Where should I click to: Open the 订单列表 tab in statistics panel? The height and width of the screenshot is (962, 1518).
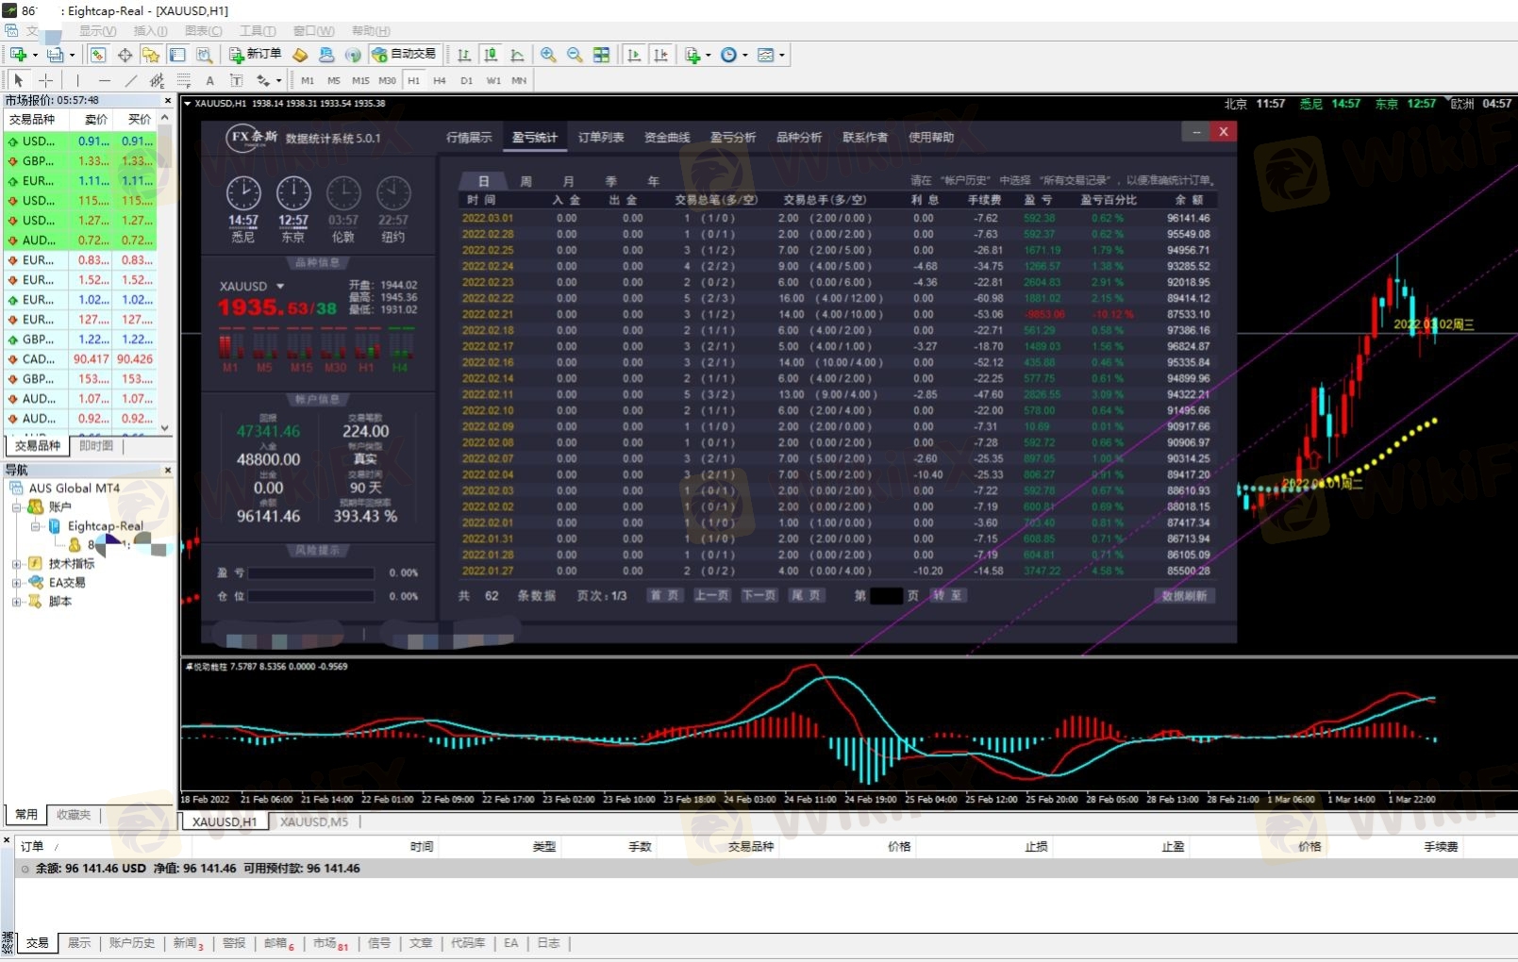click(x=601, y=138)
